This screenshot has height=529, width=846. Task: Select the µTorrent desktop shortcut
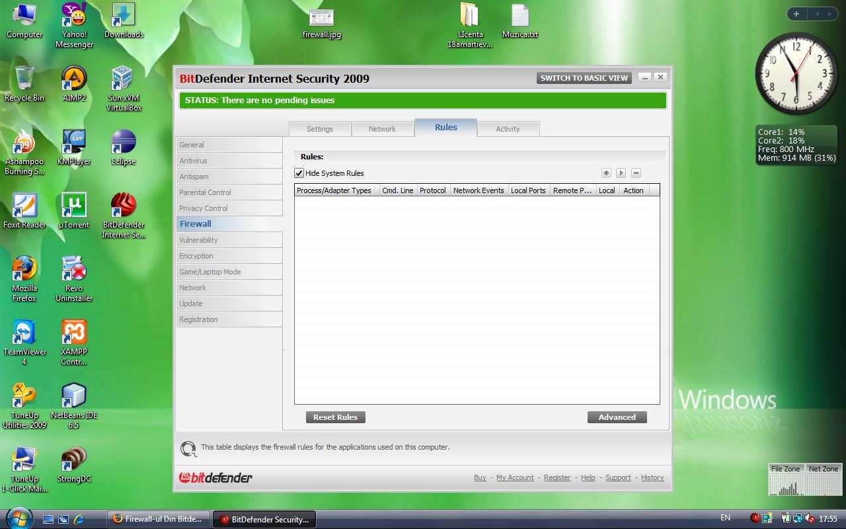(74, 212)
